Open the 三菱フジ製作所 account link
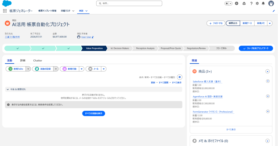The width and height of the screenshot is (278, 146). (x=12, y=37)
